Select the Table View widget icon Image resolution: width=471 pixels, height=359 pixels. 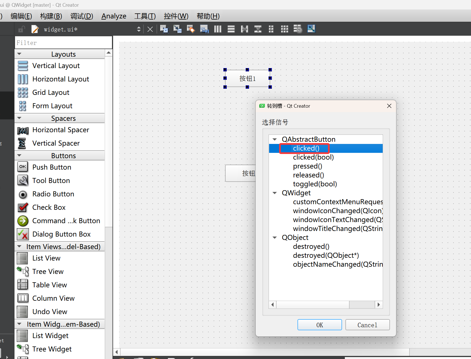pos(23,284)
